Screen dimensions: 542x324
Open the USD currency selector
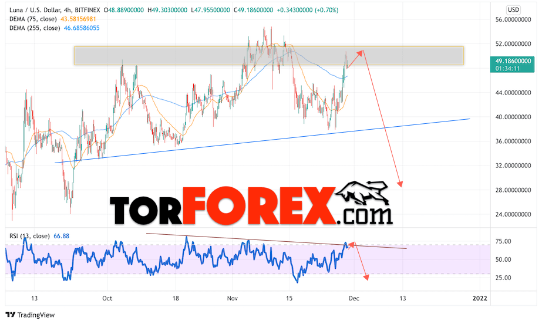tap(513, 9)
